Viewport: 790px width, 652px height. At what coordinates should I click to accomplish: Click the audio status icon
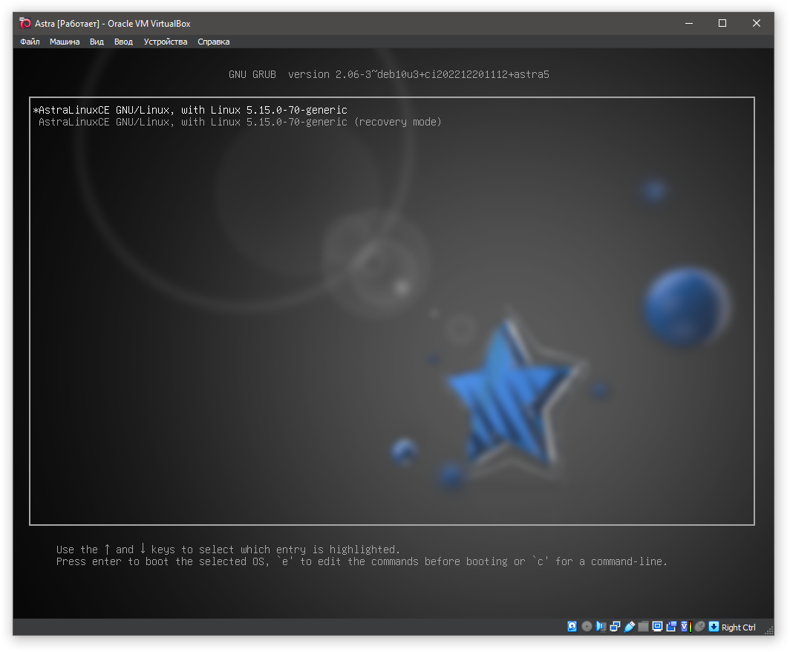click(x=601, y=626)
